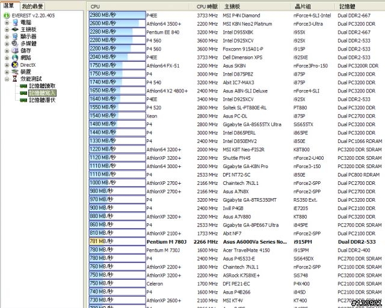Screen dimensions: 385x308
Task: Click the 網路 network globe icon
Action: point(15,58)
